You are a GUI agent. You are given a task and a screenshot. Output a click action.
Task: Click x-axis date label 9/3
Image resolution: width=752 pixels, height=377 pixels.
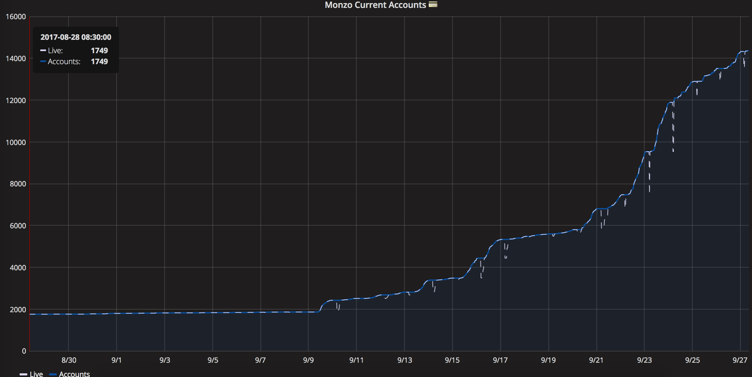[x=165, y=360]
